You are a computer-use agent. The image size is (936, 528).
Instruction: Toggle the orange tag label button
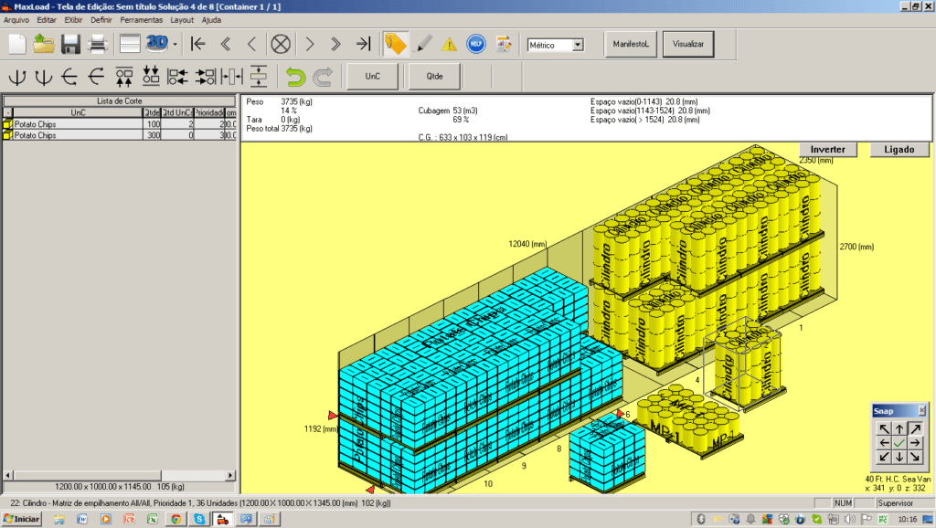click(395, 43)
